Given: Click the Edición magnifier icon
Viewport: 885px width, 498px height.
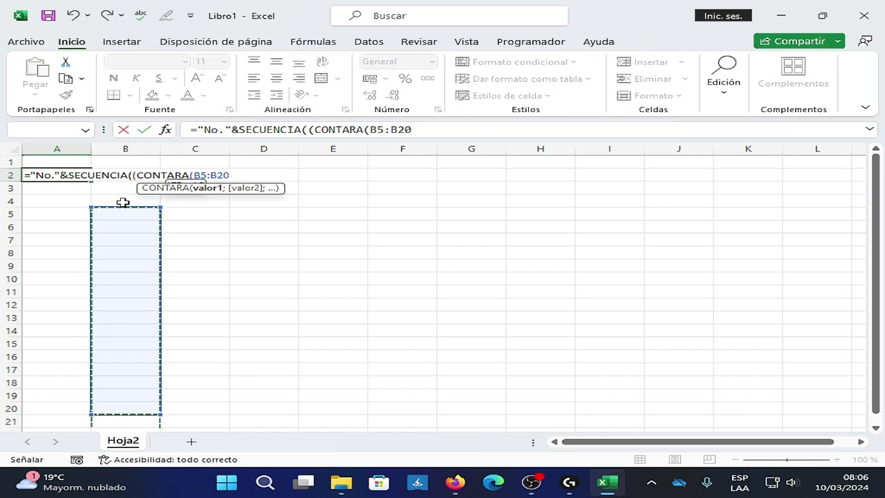Looking at the screenshot, I should coord(723,65).
